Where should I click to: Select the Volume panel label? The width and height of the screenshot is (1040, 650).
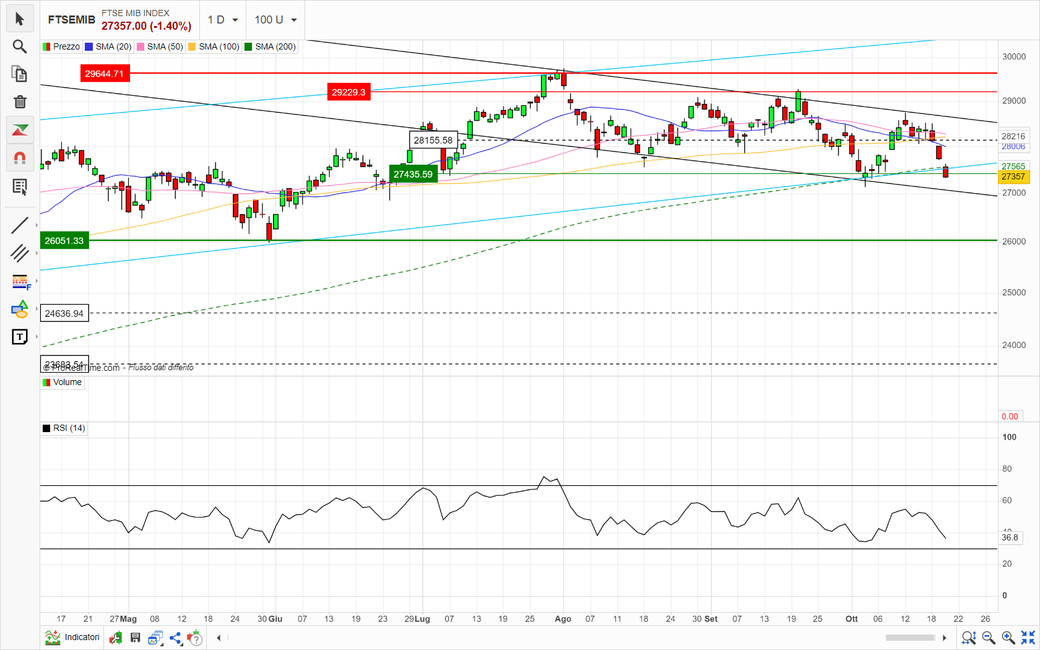point(62,382)
